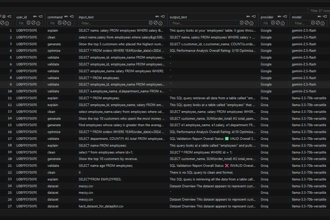Sort by the model column header

point(297,17)
